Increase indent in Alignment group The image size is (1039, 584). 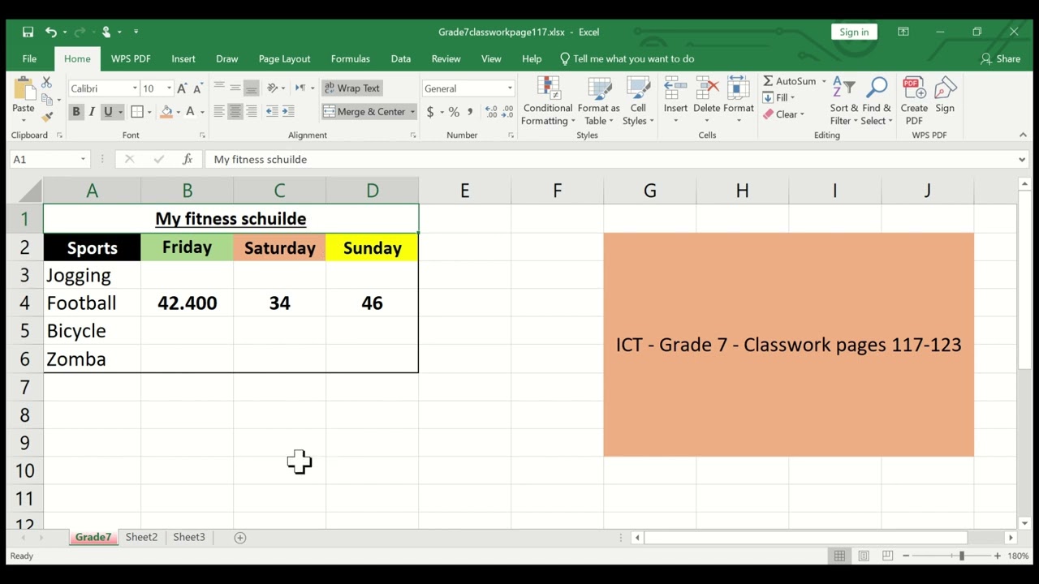pos(288,112)
